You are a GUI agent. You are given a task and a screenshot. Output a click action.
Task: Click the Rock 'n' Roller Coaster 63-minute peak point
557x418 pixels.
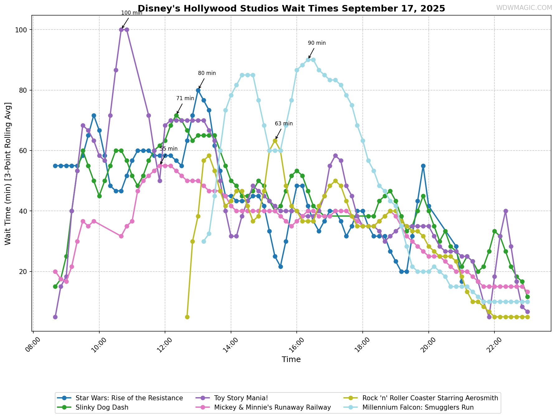pos(275,141)
